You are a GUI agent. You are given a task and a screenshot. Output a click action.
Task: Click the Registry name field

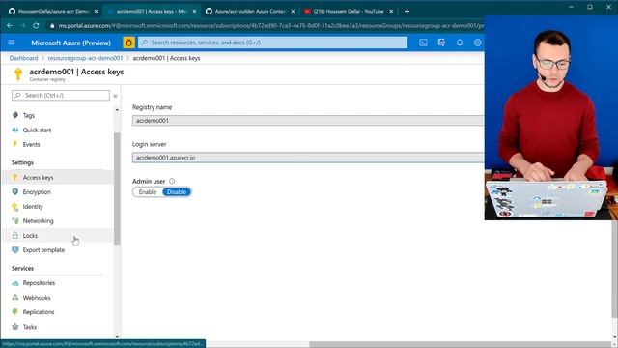[308, 120]
